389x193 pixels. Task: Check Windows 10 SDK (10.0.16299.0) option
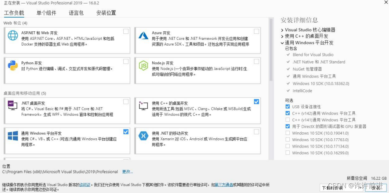[288, 153]
